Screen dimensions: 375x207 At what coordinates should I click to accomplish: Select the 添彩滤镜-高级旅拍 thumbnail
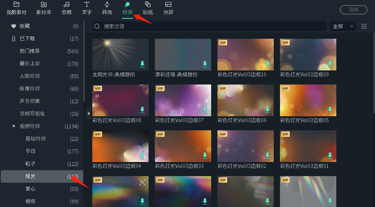(x=183, y=54)
